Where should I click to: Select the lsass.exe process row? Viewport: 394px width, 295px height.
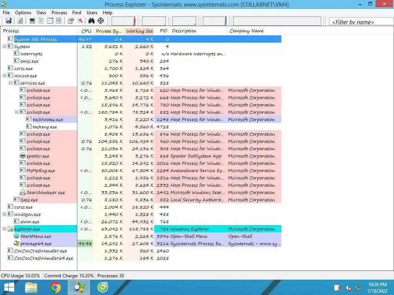pos(141,200)
